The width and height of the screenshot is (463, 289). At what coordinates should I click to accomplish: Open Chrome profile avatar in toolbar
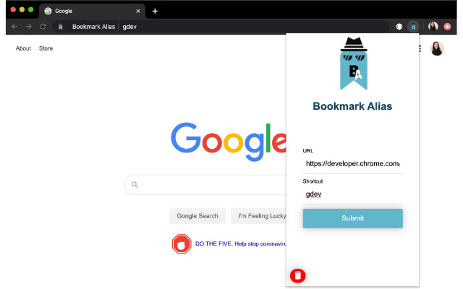coord(433,27)
